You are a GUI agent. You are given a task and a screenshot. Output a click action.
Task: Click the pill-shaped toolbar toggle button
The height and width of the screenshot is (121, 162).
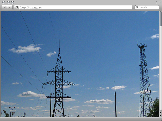pyautogui.click(x=158, y=2)
